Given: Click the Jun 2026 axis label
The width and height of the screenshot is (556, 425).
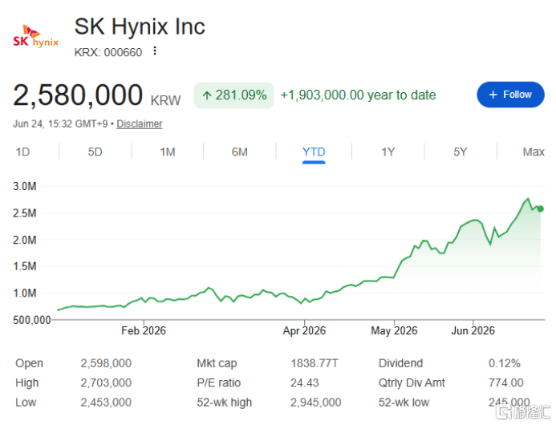Looking at the screenshot, I should [x=473, y=330].
